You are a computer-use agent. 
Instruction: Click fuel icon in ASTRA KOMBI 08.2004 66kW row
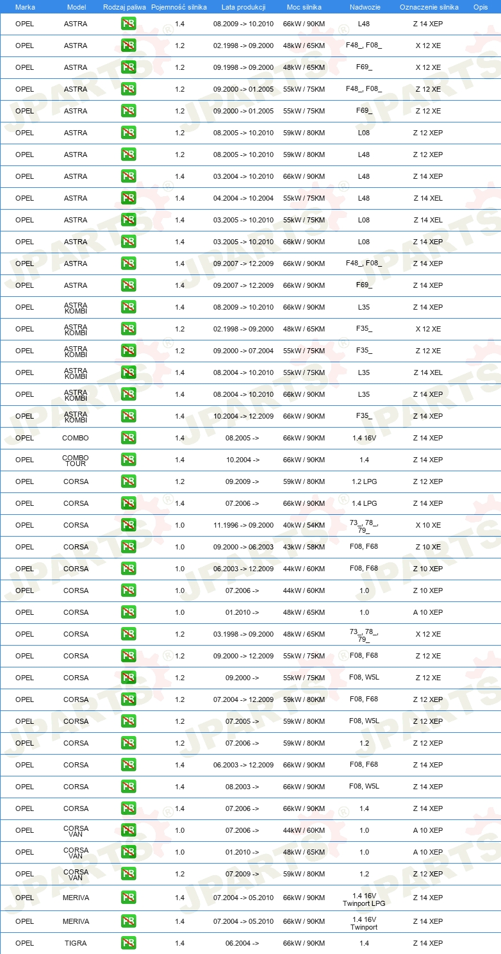(128, 394)
